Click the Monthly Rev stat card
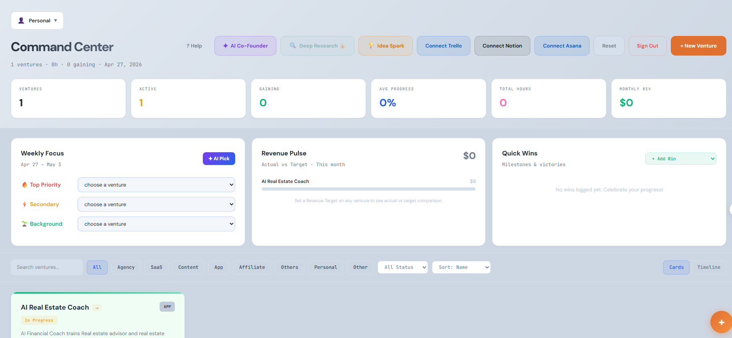The width and height of the screenshot is (732, 338). tap(669, 98)
